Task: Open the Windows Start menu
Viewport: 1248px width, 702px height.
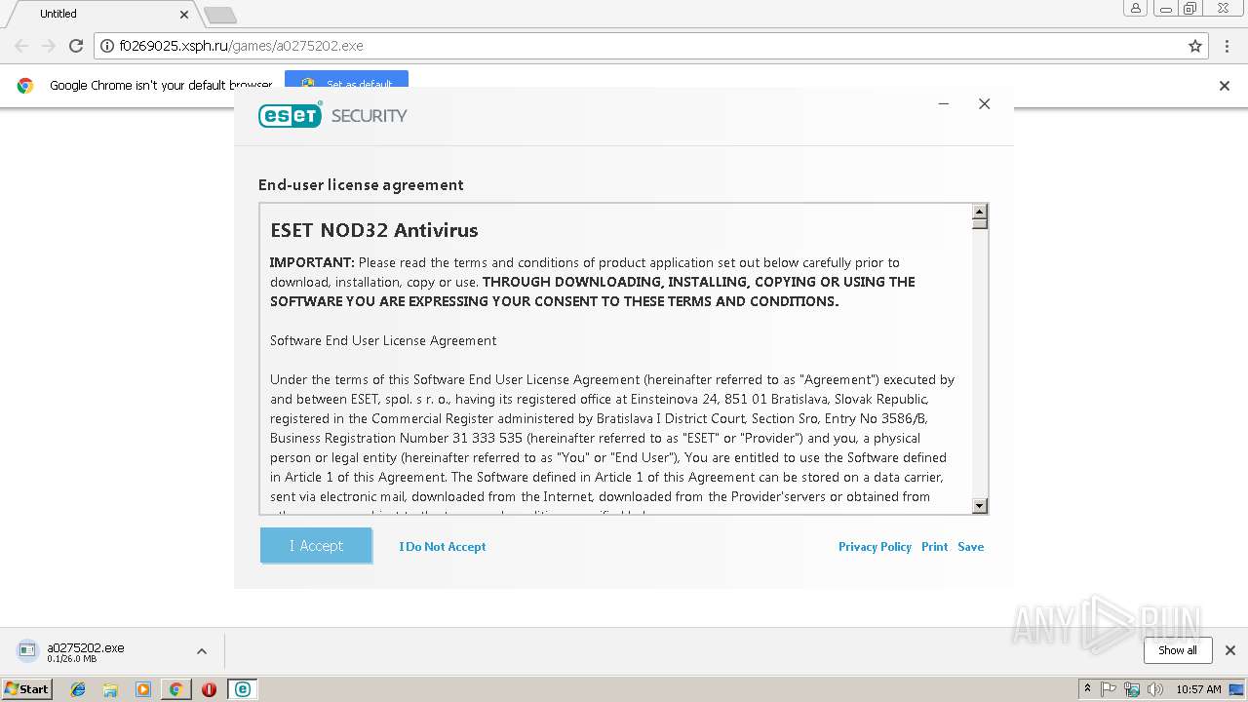Action: pos(27,688)
